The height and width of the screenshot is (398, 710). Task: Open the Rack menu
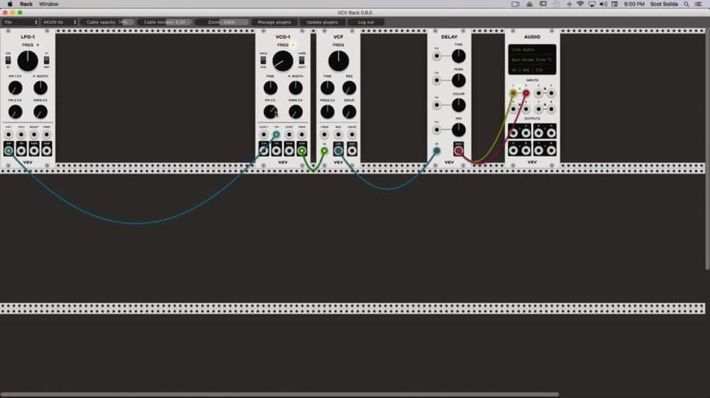click(26, 4)
